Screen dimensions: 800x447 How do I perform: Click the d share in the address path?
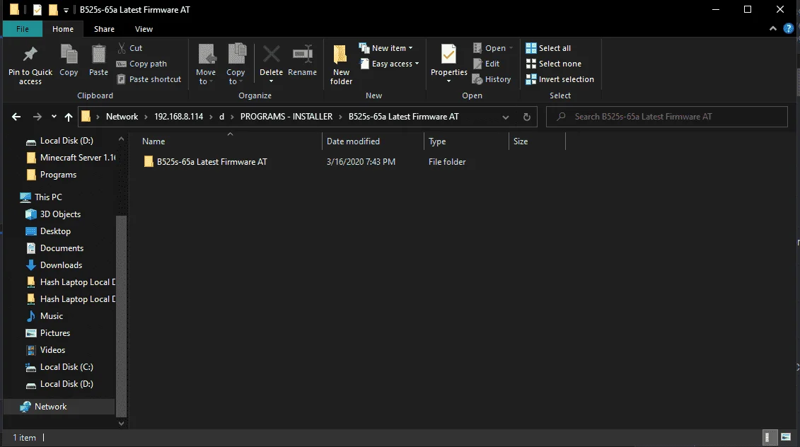click(x=221, y=116)
